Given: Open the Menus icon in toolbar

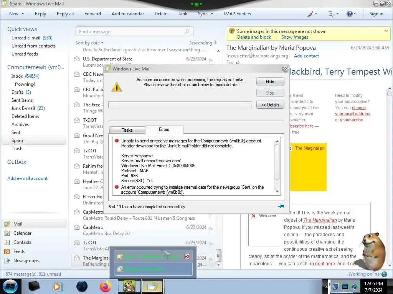Looking at the screenshot, I should (x=331, y=14).
